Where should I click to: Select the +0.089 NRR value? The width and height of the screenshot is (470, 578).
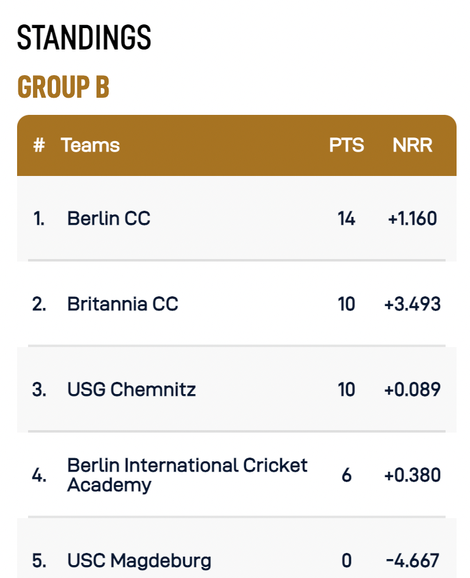click(x=413, y=389)
